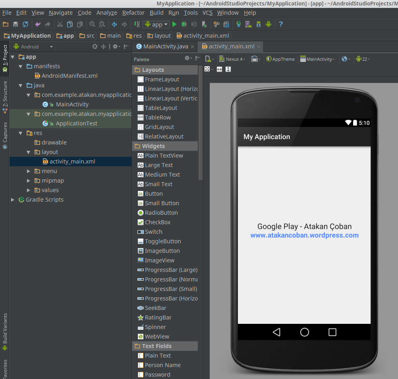
Task: Toggle the Structure tool window button
Action: coord(5,97)
